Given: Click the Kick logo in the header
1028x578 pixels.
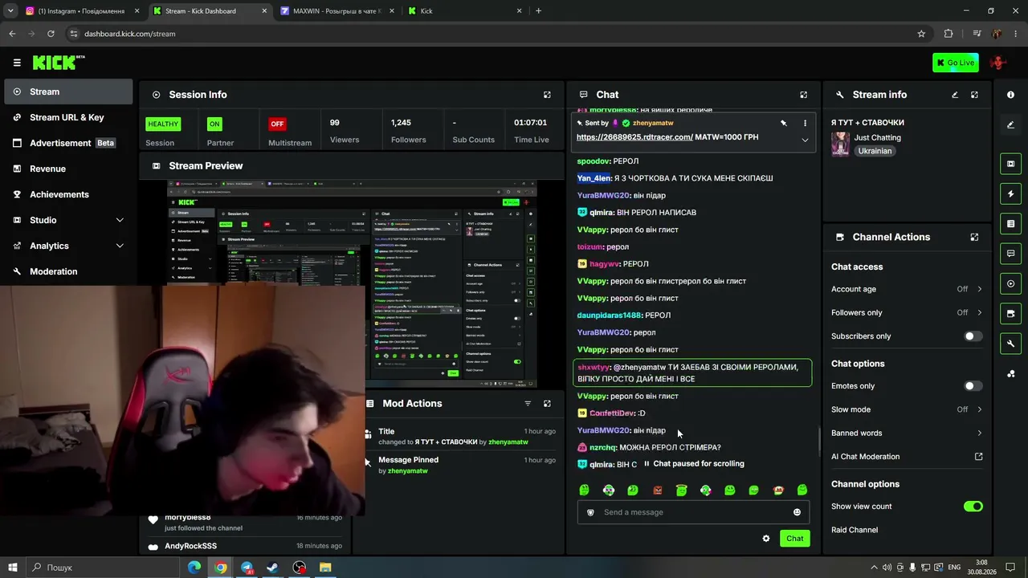Looking at the screenshot, I should [59, 63].
